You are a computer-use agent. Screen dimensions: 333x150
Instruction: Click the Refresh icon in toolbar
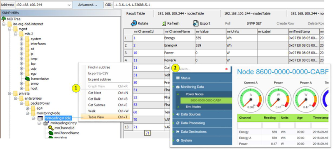[164, 23]
